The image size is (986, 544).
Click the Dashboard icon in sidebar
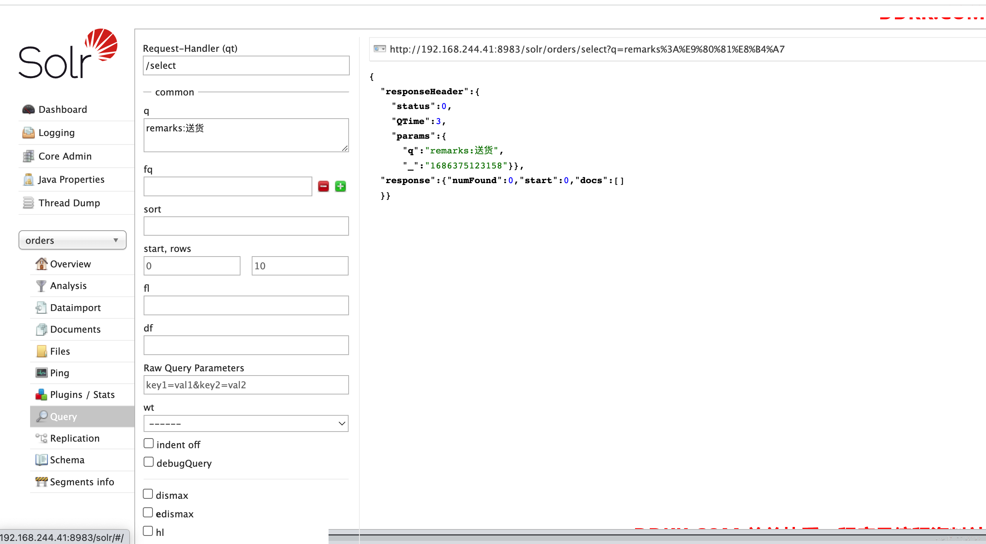29,109
